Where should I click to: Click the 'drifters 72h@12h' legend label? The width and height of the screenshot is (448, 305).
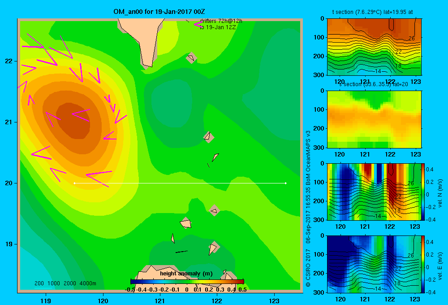click(x=221, y=21)
